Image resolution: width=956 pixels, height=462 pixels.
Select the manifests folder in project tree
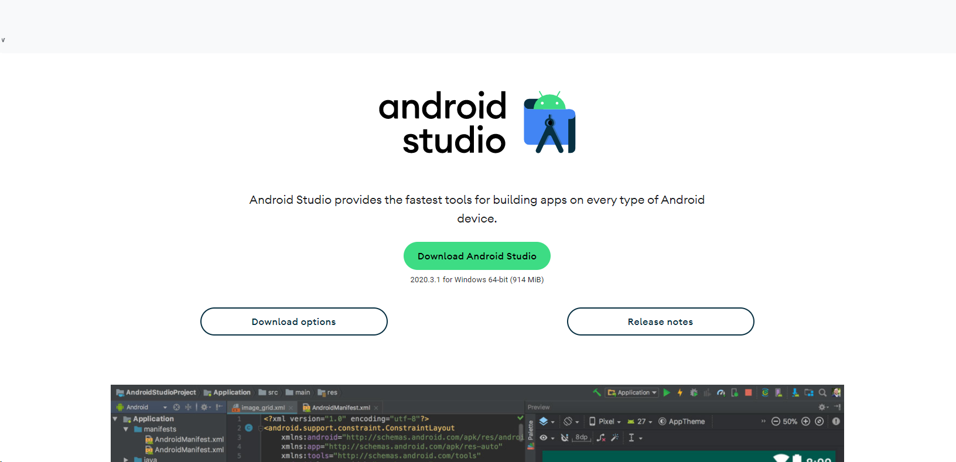[x=155, y=429]
